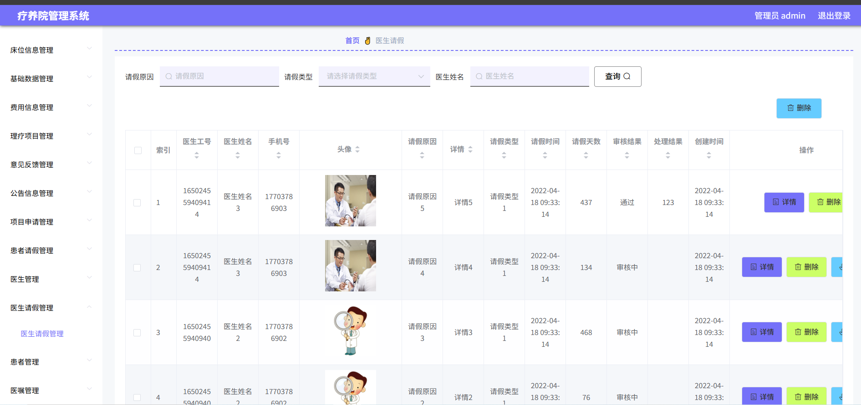This screenshot has width=861, height=405.
Task: Click the blue audit icon in row 3
Action: click(x=837, y=332)
